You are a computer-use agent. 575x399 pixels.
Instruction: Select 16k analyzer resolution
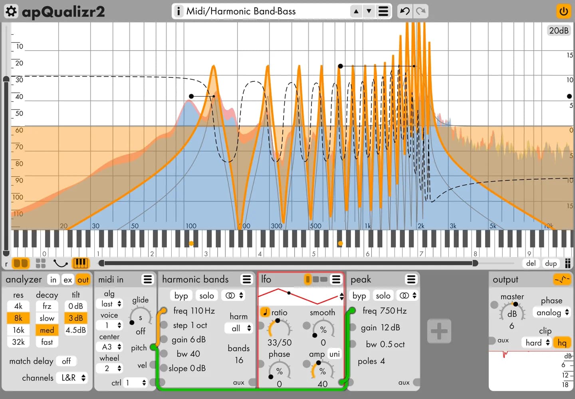point(18,330)
